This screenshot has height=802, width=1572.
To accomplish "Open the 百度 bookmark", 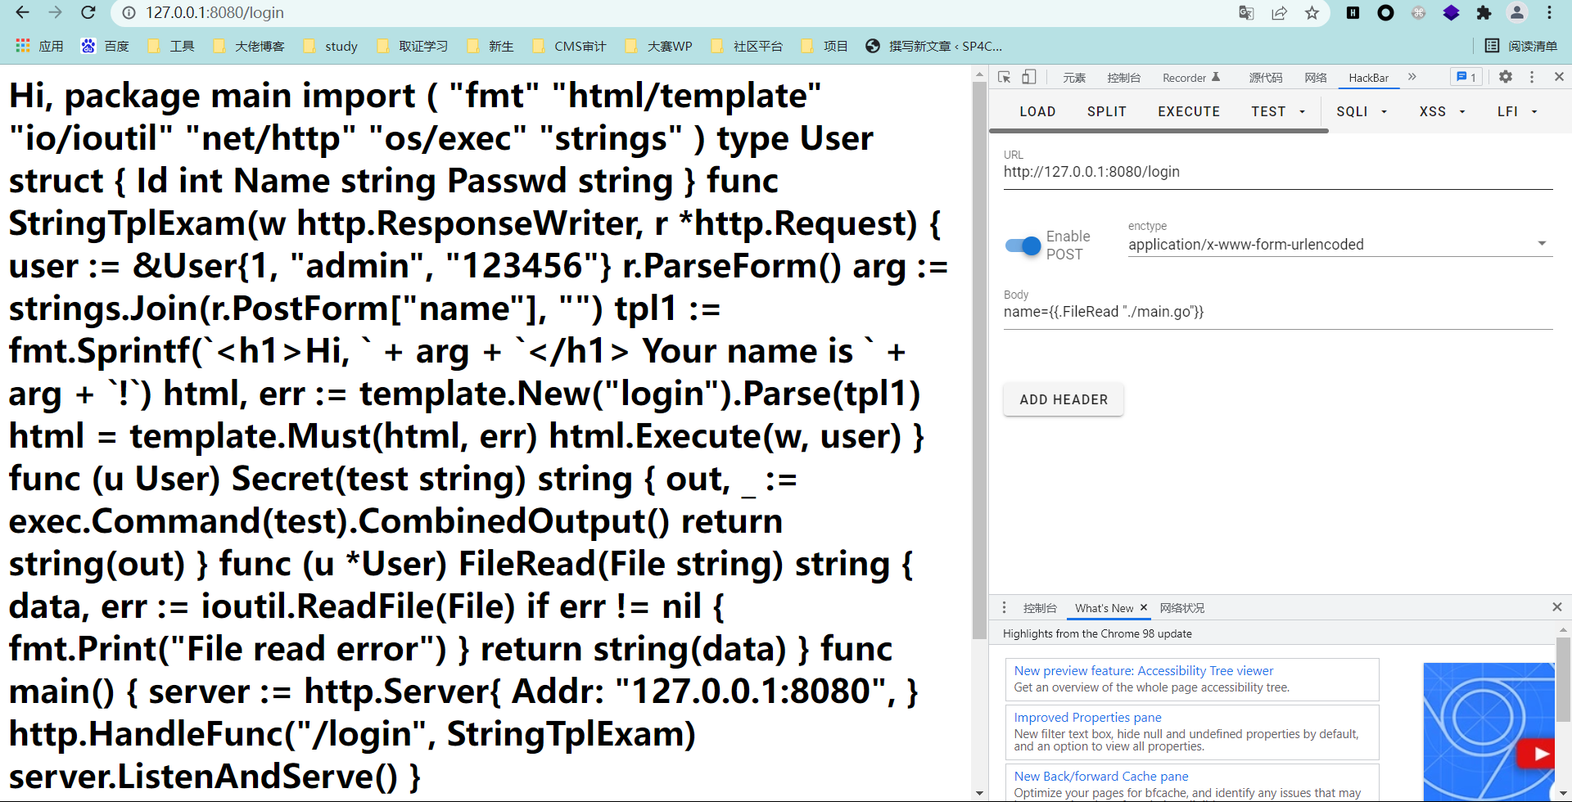I will coord(105,46).
